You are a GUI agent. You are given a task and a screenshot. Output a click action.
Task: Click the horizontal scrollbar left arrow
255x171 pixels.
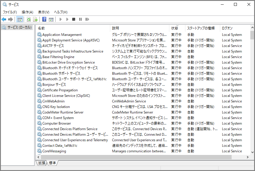pyautogui.click(x=38, y=157)
